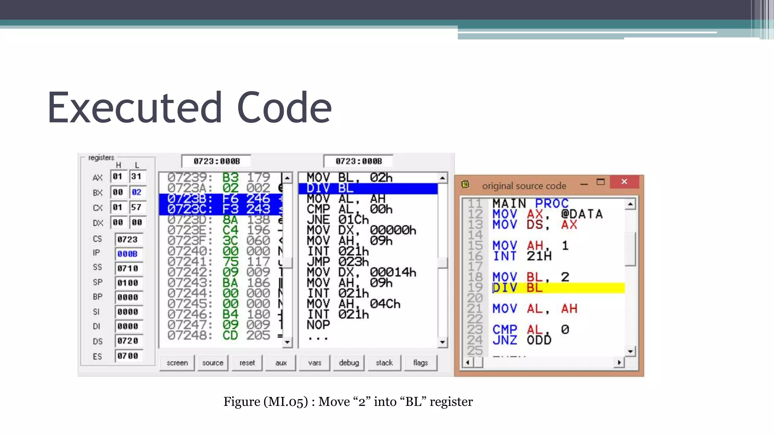The image size is (774, 435).
Task: Click the CS register field 0723
Action: [x=128, y=239]
